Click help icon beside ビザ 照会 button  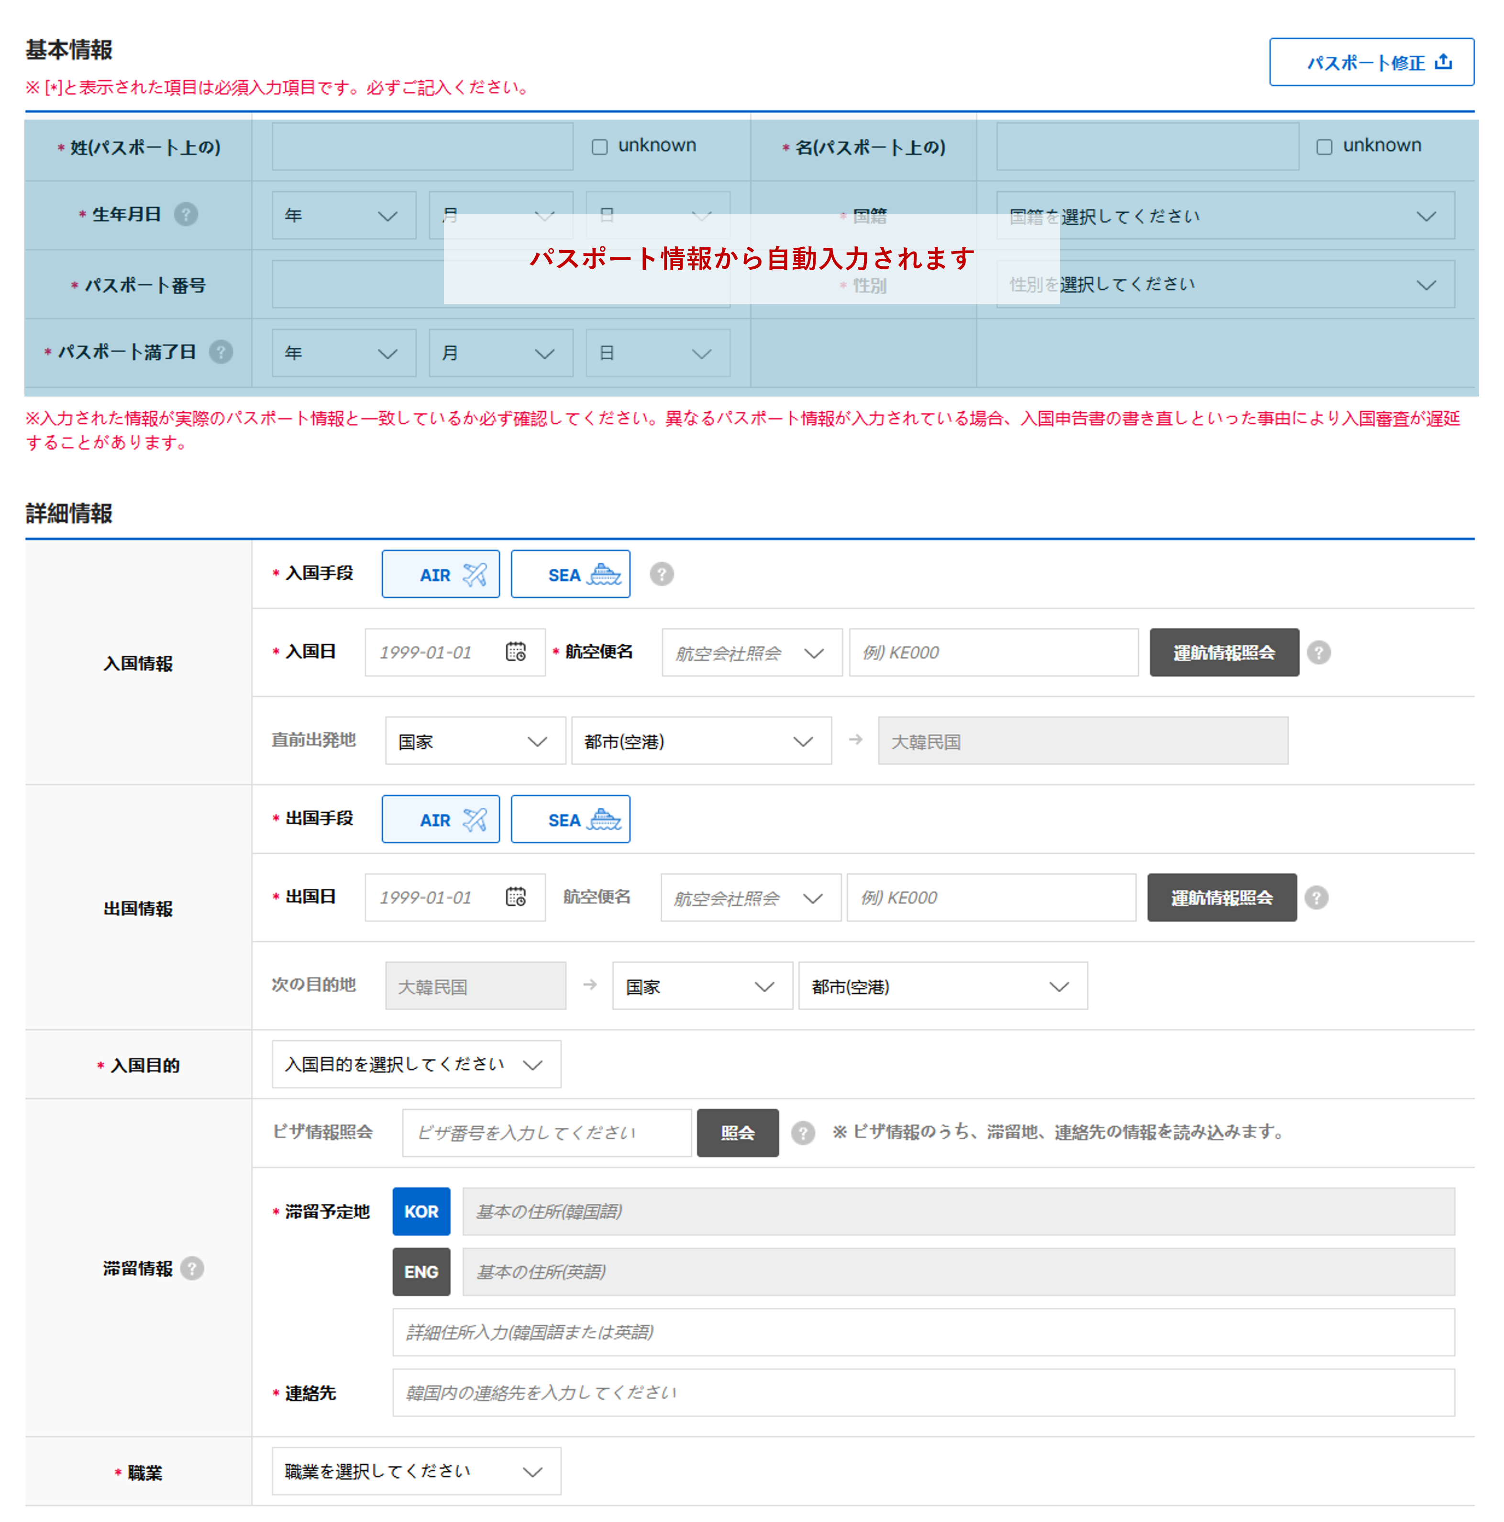[803, 1133]
